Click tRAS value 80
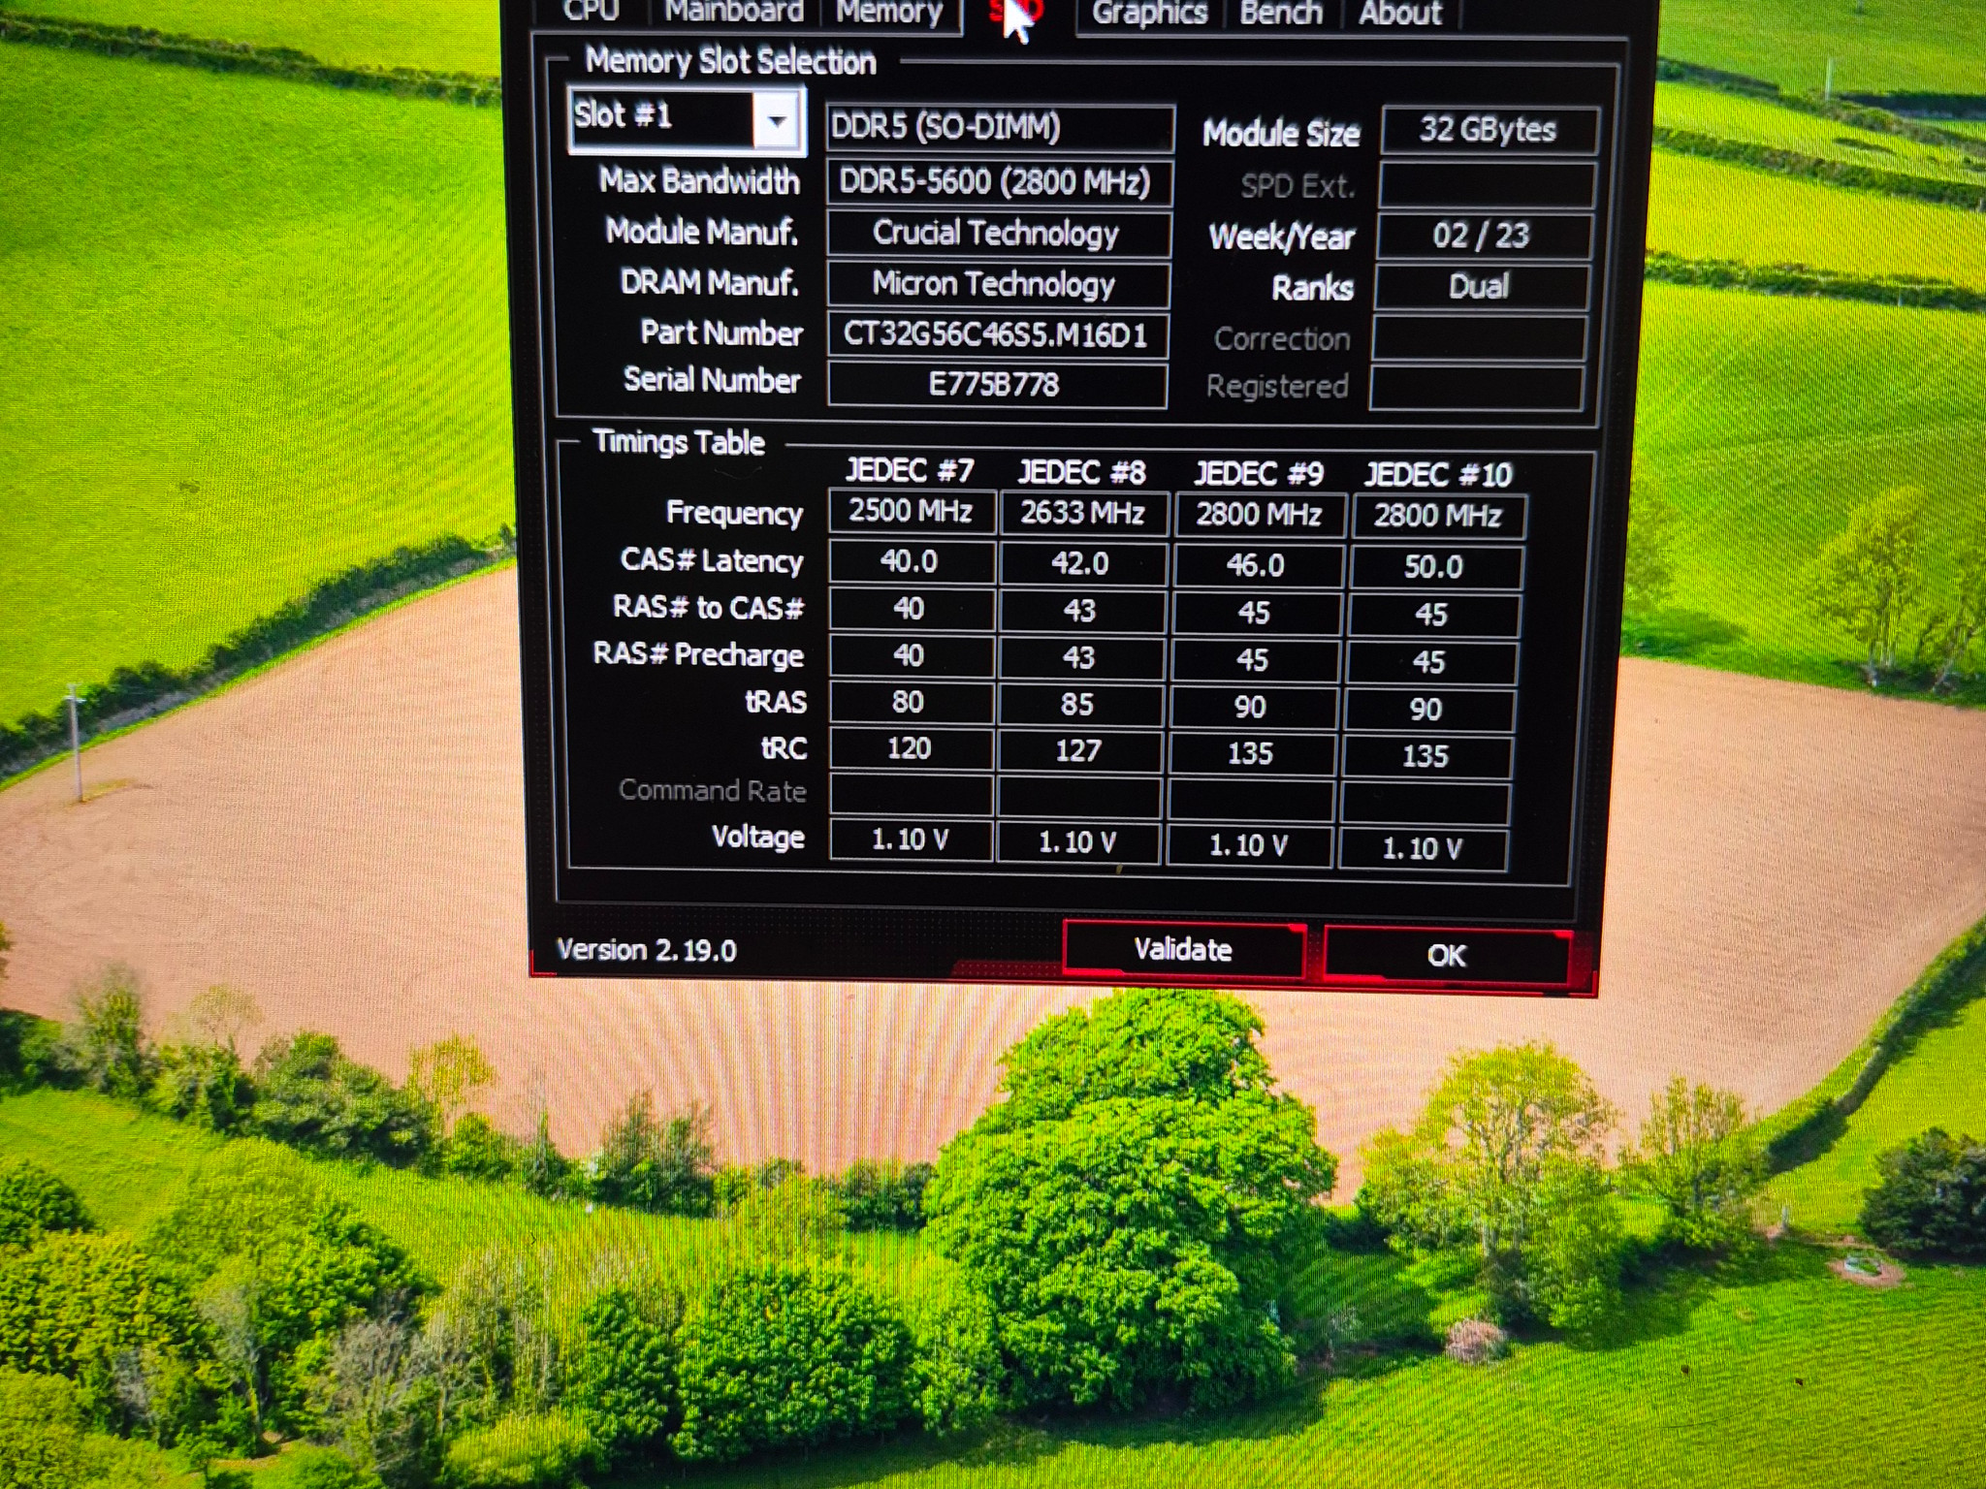1986x1489 pixels. pyautogui.click(x=910, y=703)
